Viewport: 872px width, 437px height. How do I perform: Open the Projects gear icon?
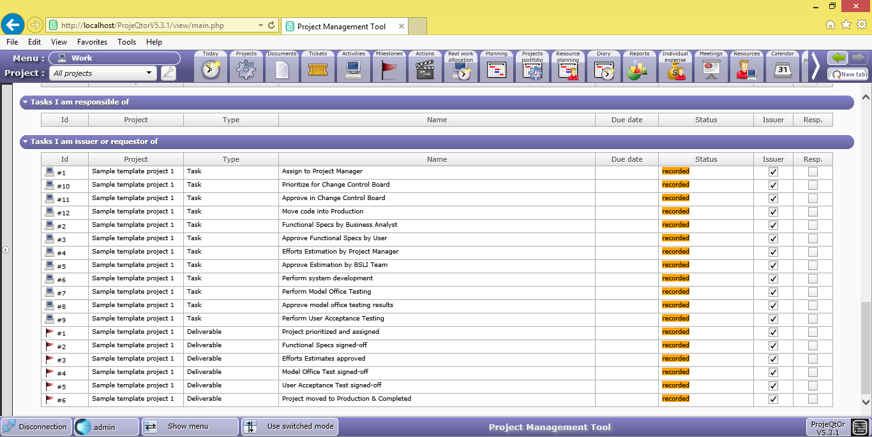click(x=246, y=69)
